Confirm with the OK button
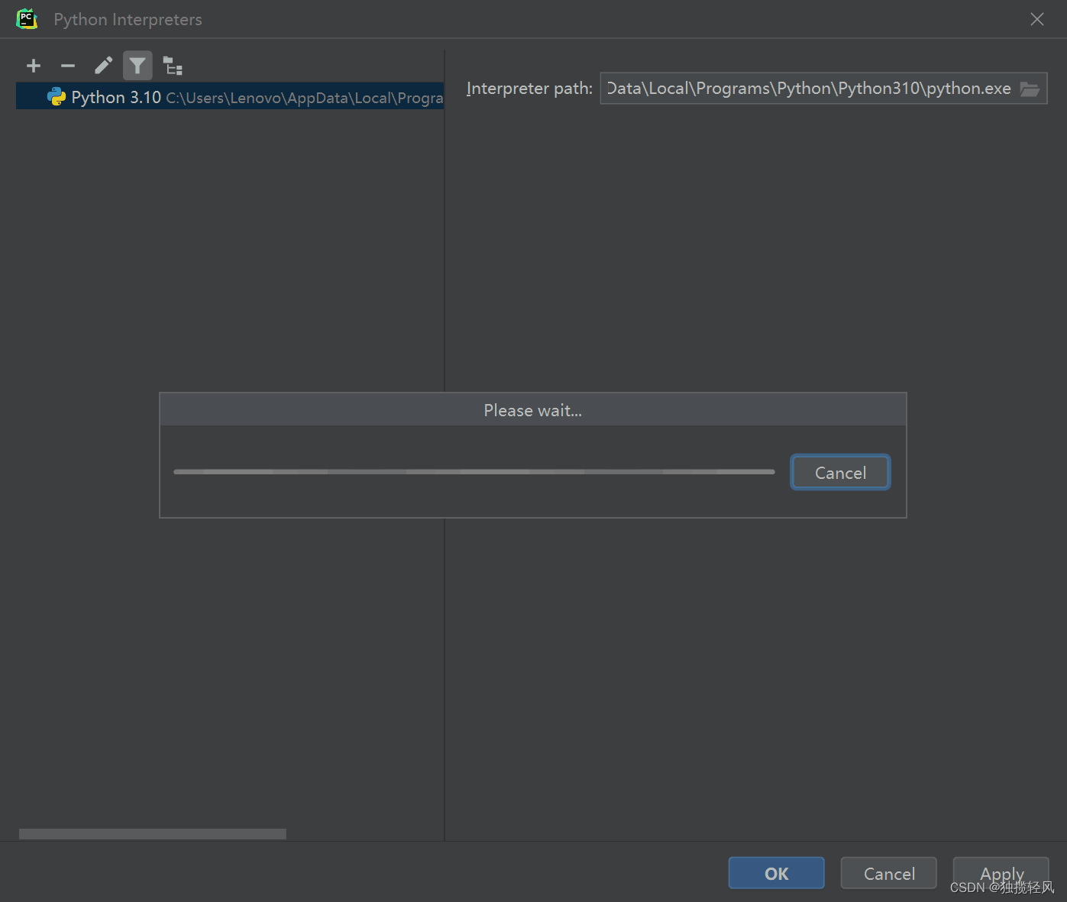Viewport: 1067px width, 902px height. click(776, 873)
